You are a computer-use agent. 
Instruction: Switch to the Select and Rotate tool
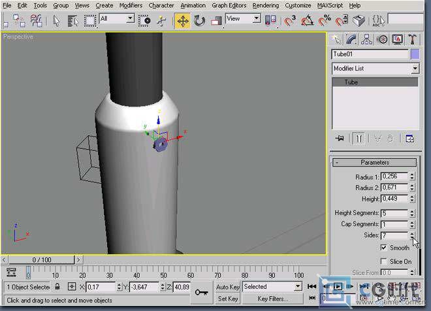coord(199,21)
